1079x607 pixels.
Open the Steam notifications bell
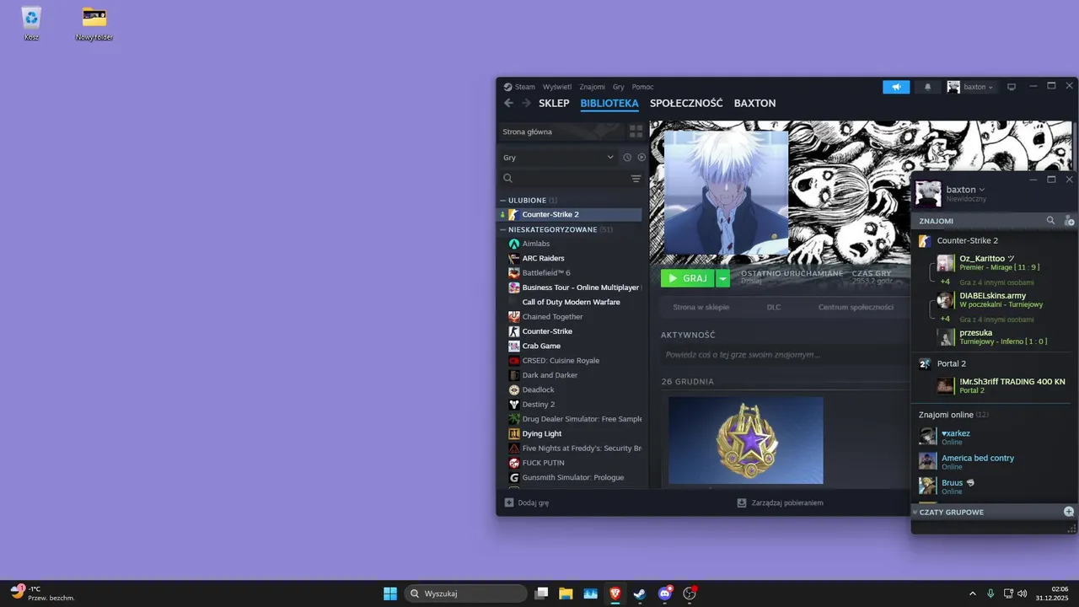pos(928,87)
